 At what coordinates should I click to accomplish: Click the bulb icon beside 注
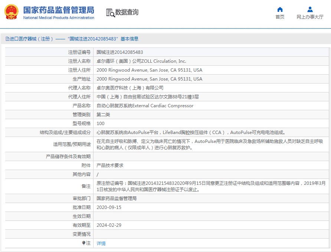point(83,243)
